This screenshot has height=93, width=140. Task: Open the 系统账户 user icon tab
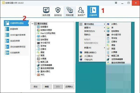(81, 10)
